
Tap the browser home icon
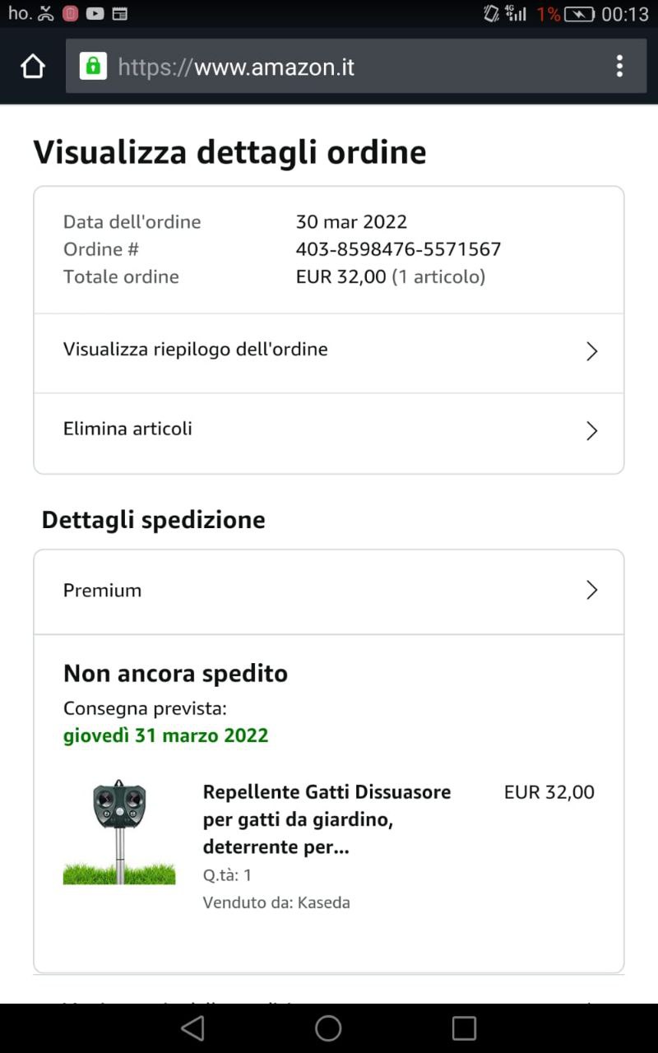pos(33,67)
